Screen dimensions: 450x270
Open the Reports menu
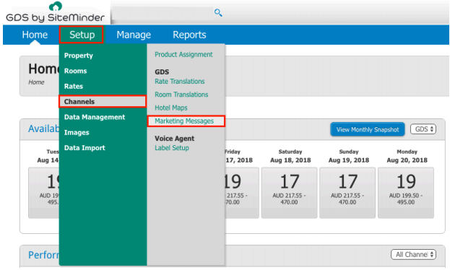pos(189,35)
